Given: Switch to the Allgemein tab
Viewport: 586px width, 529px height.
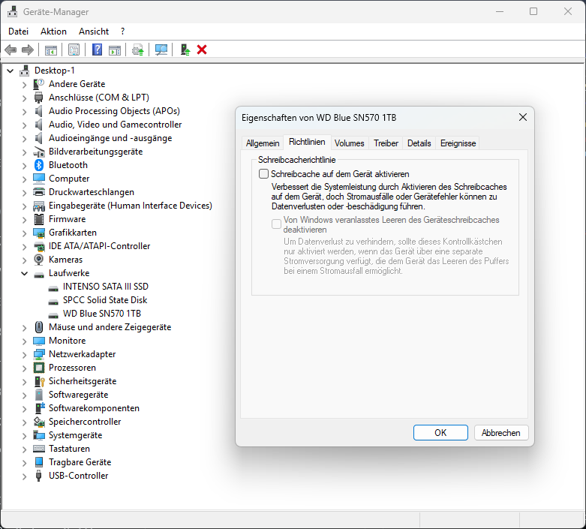Looking at the screenshot, I should [x=263, y=143].
